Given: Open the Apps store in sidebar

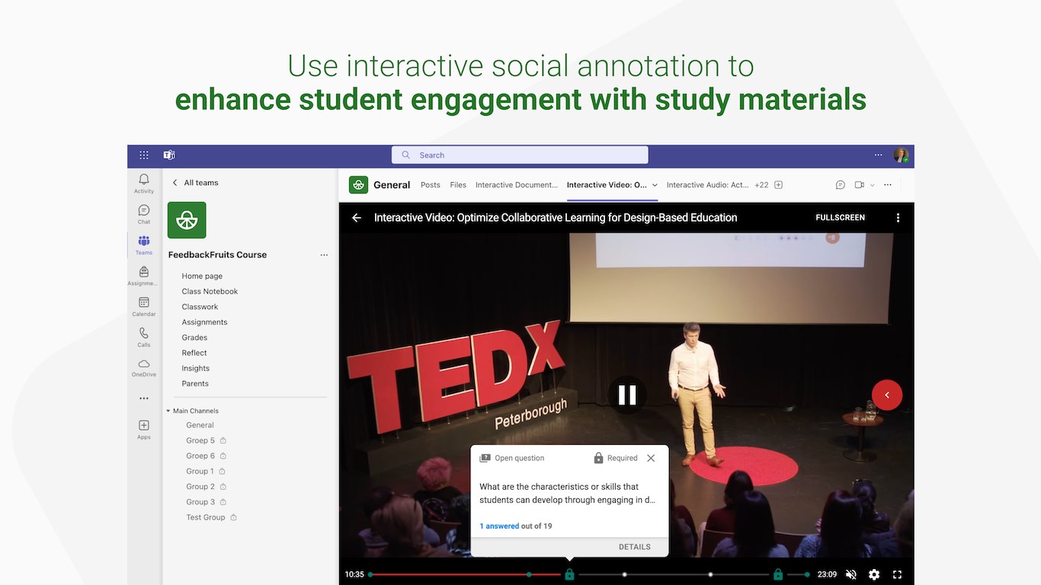Looking at the screenshot, I should tap(144, 430).
